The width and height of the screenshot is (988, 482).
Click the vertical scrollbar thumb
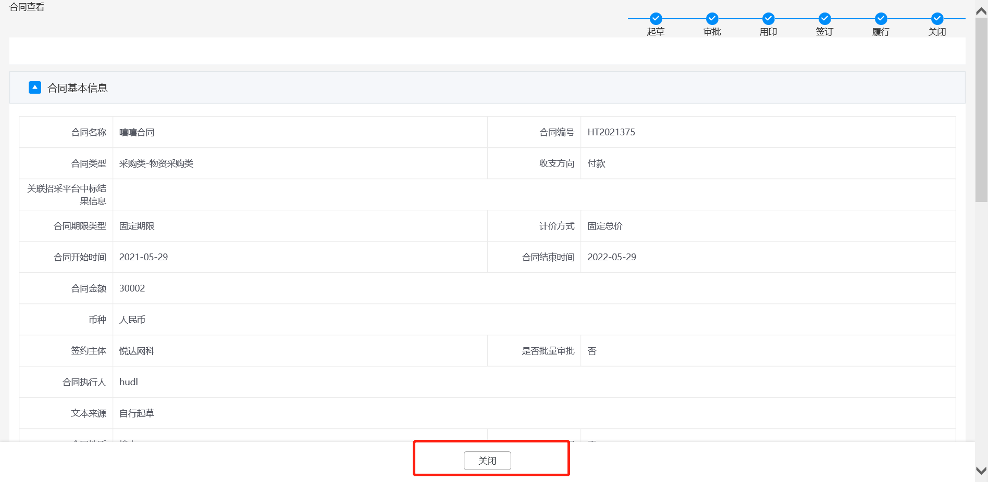[x=981, y=109]
